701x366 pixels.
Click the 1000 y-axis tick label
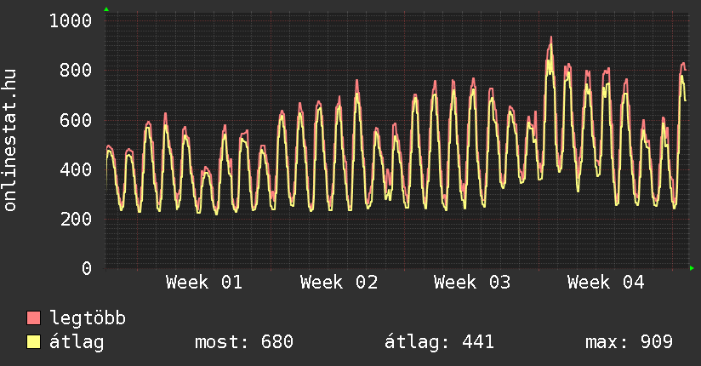click(x=70, y=20)
